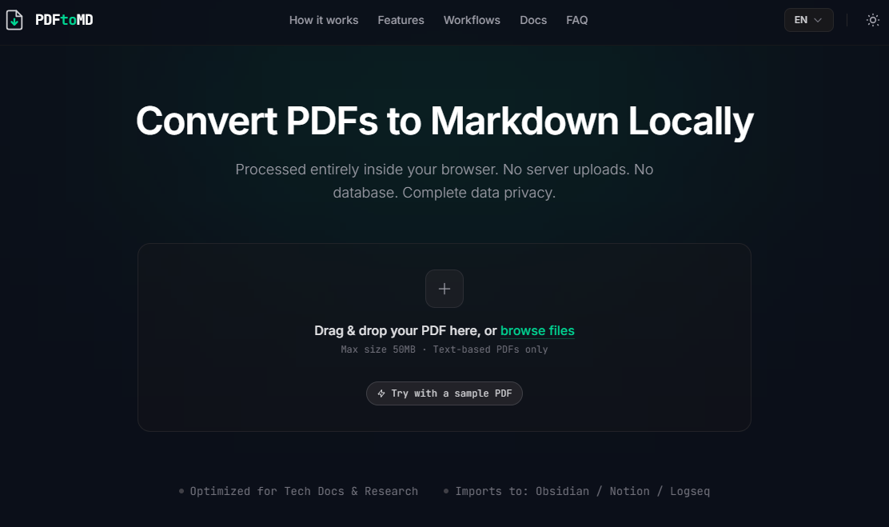
Task: Click the "Processed entirely inside your browser" subtitle
Action: point(444,181)
